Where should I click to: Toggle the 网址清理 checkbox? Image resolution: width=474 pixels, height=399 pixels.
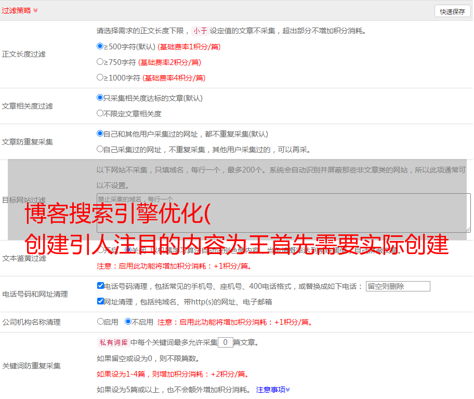tap(101, 301)
